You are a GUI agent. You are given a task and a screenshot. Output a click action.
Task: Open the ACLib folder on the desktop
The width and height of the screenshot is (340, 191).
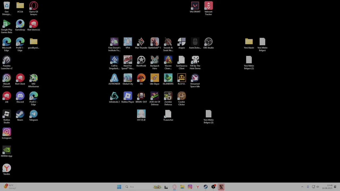[20, 6]
